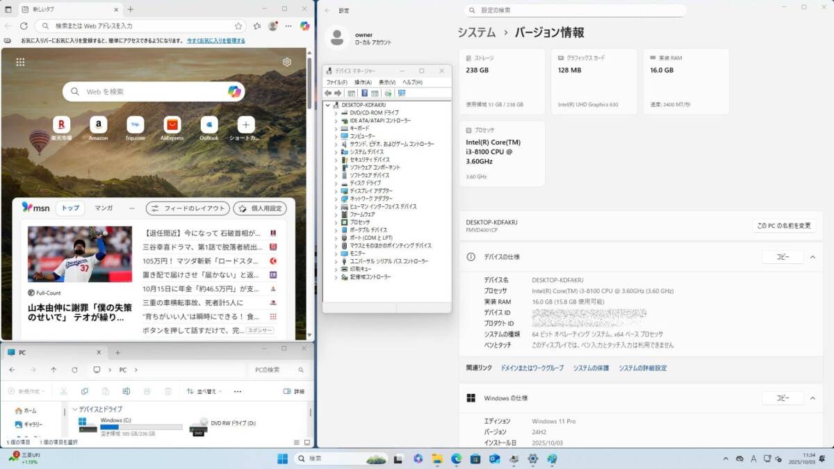Open the apps grid launcher icon
Screen dimensions: 834x469
21,62
